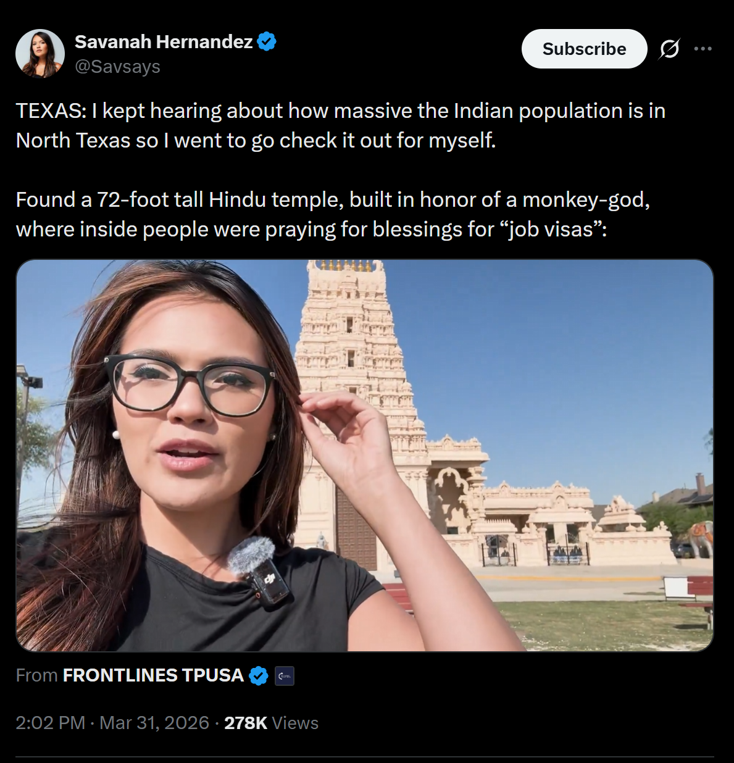The width and height of the screenshot is (734, 763).
Task: Click the tweet paragraph beginning with TEXAS
Action: click(341, 125)
